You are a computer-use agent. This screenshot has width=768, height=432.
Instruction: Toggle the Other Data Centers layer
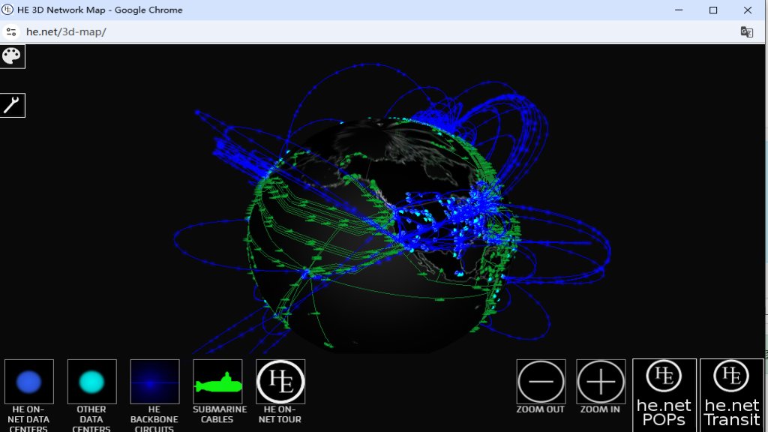coord(91,381)
